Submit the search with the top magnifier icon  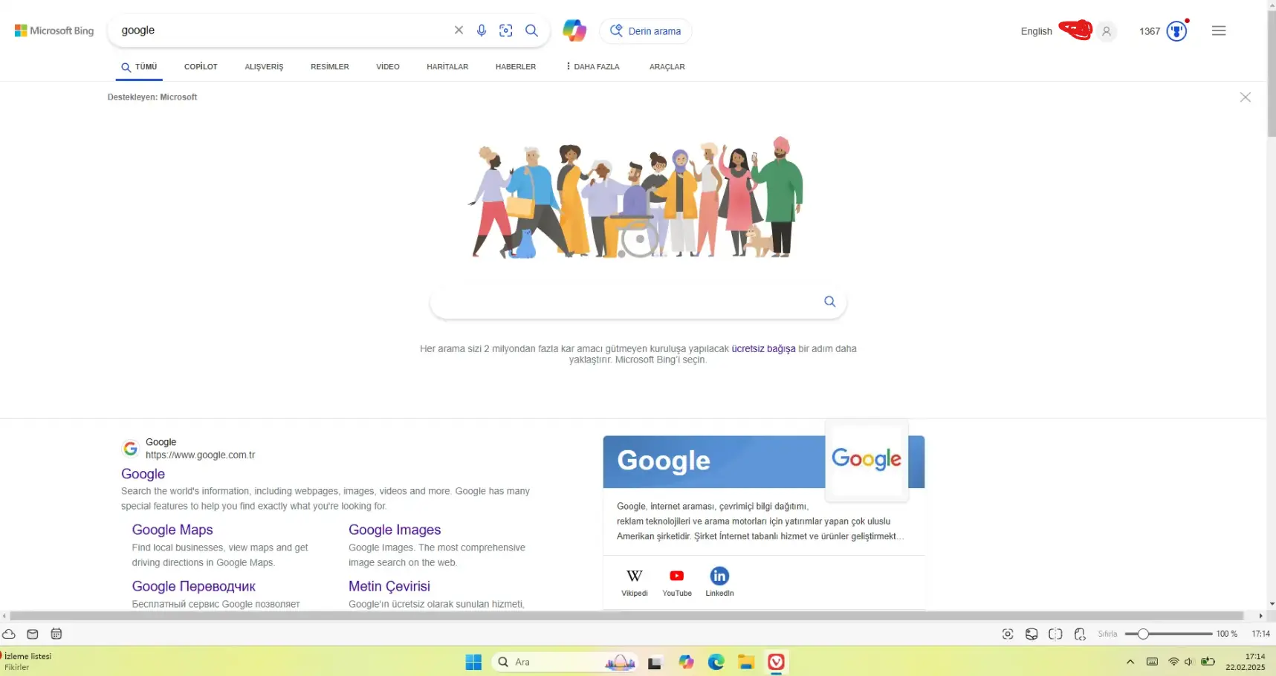pos(532,30)
